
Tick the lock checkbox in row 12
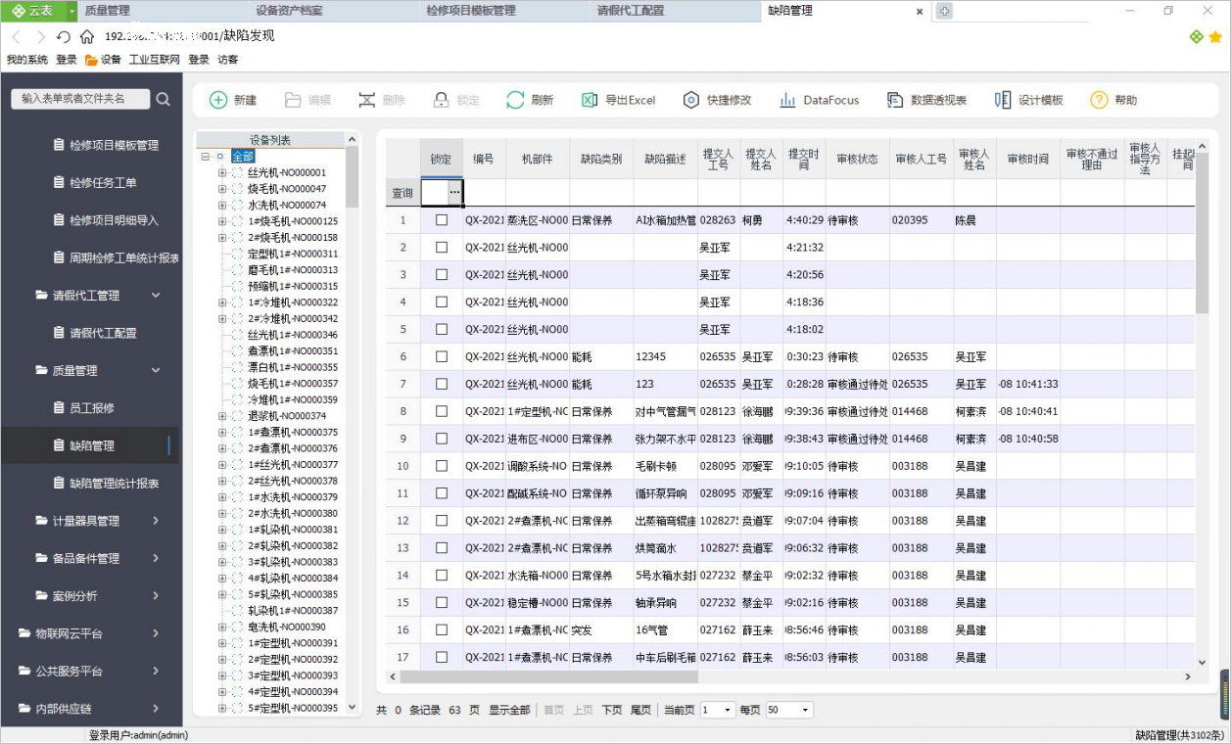tap(442, 520)
